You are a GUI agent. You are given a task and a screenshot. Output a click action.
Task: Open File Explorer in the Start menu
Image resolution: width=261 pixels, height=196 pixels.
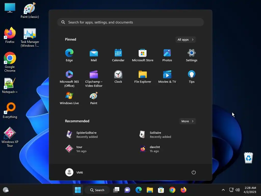click(x=143, y=77)
